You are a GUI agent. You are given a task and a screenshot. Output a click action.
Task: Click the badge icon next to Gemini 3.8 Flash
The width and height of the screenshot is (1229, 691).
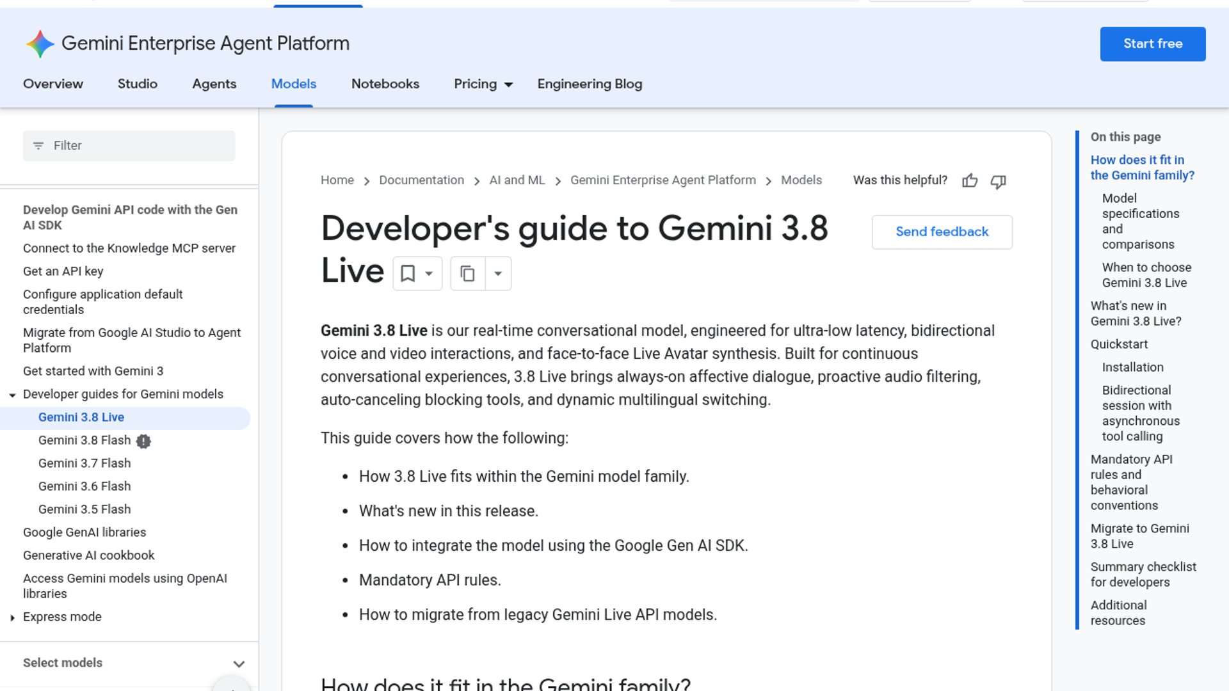(x=143, y=441)
